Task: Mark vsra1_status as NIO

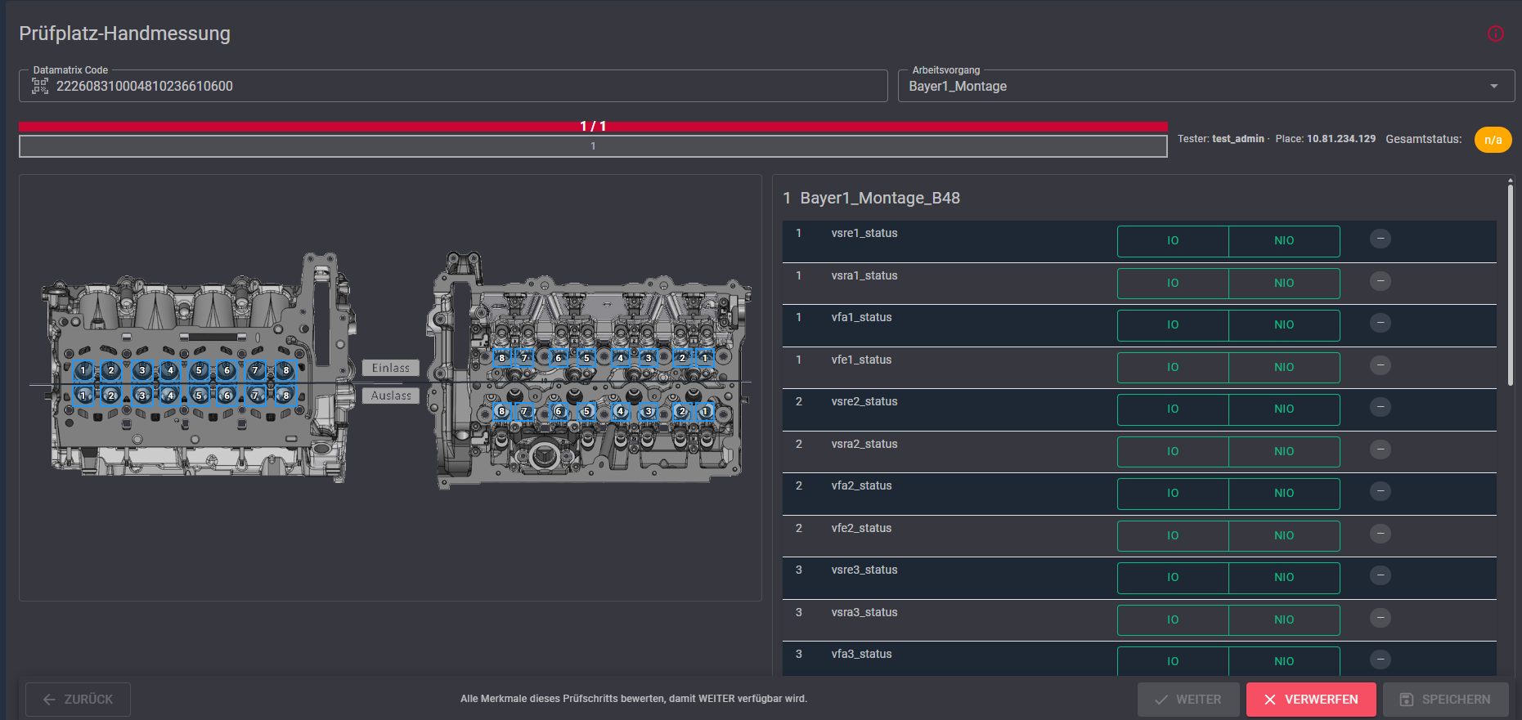Action: pyautogui.click(x=1284, y=284)
